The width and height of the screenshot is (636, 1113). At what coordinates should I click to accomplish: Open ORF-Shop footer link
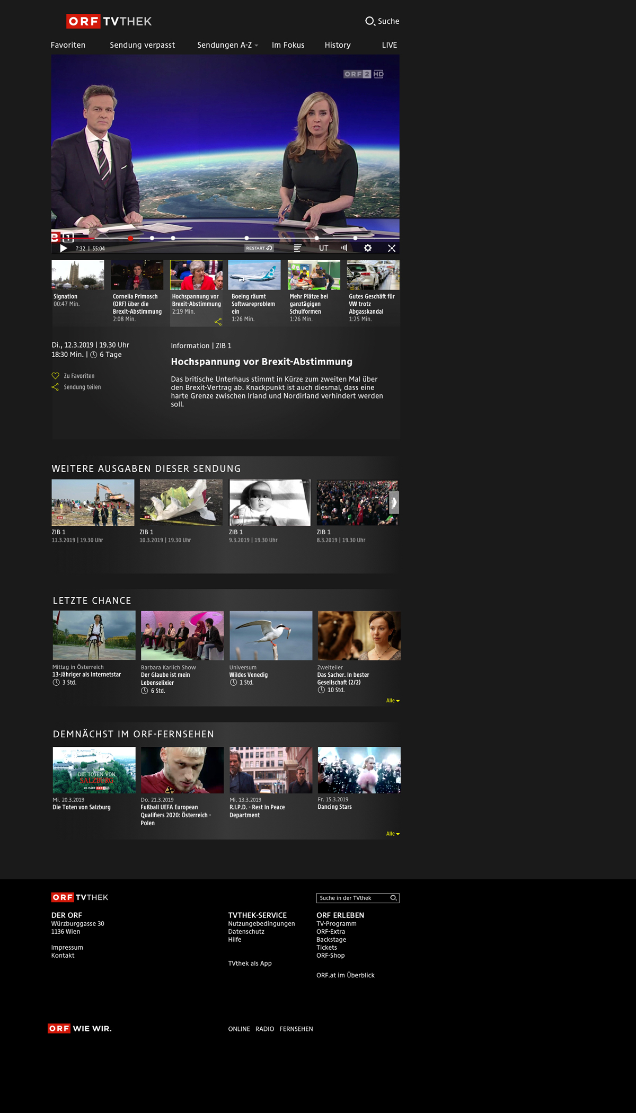pyautogui.click(x=330, y=956)
